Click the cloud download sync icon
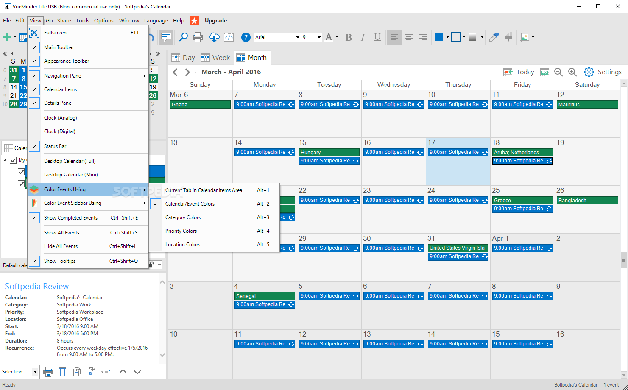This screenshot has width=628, height=390. (215, 37)
